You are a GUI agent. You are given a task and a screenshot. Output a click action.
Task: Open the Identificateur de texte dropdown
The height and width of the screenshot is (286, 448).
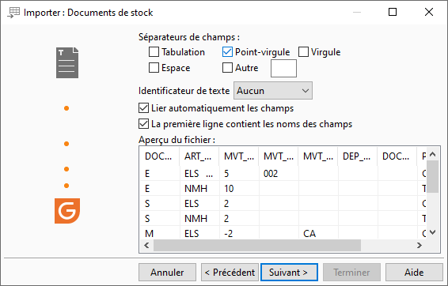(x=273, y=91)
